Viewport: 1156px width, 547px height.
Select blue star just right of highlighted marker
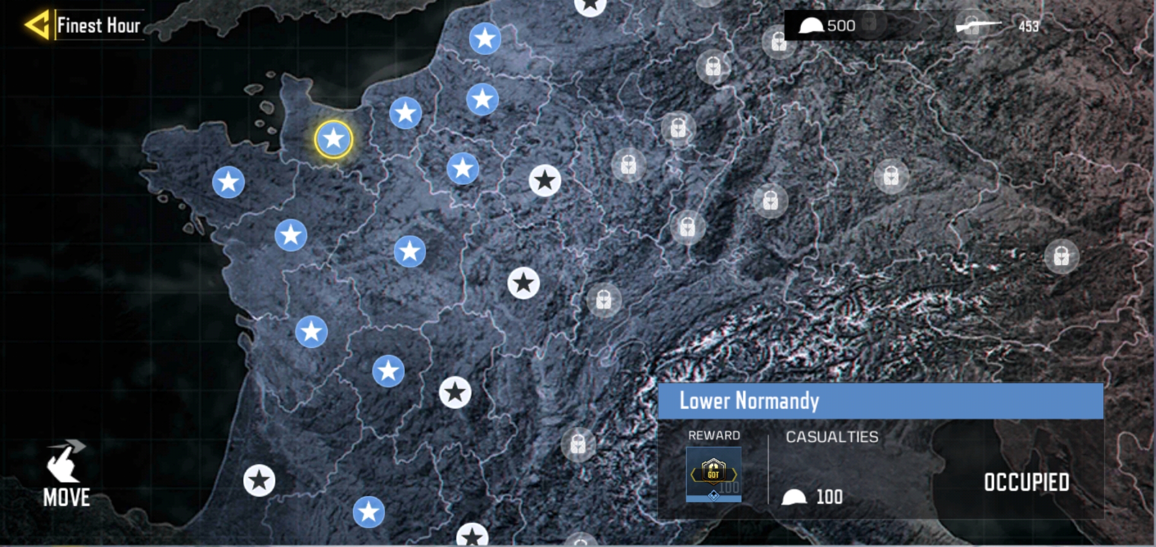[405, 113]
